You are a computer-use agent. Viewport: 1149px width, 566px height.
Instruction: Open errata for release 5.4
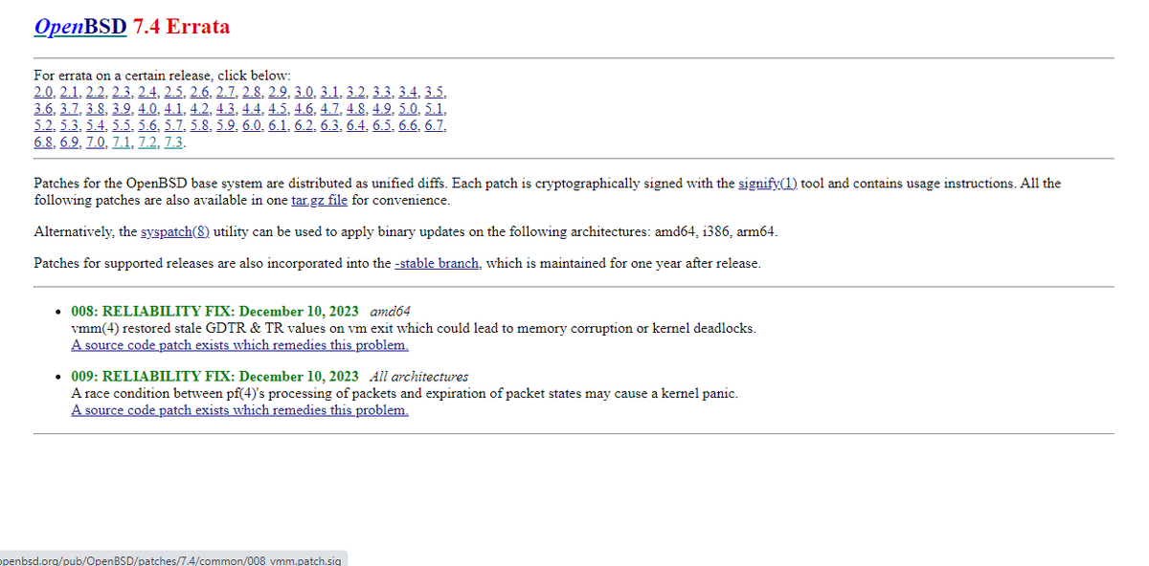pos(95,127)
